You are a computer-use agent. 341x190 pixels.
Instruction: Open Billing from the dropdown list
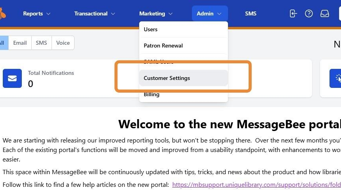(151, 95)
